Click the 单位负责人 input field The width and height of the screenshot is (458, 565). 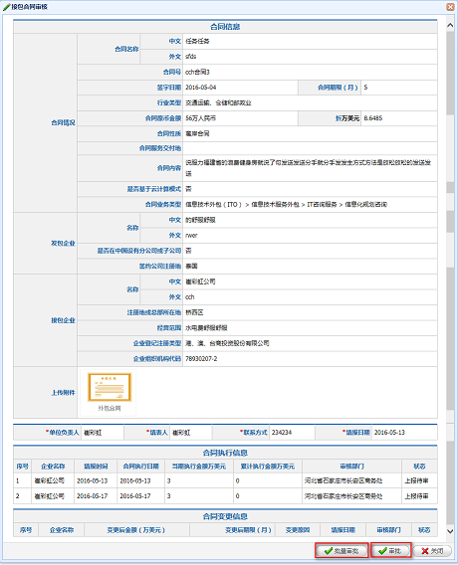(103, 433)
